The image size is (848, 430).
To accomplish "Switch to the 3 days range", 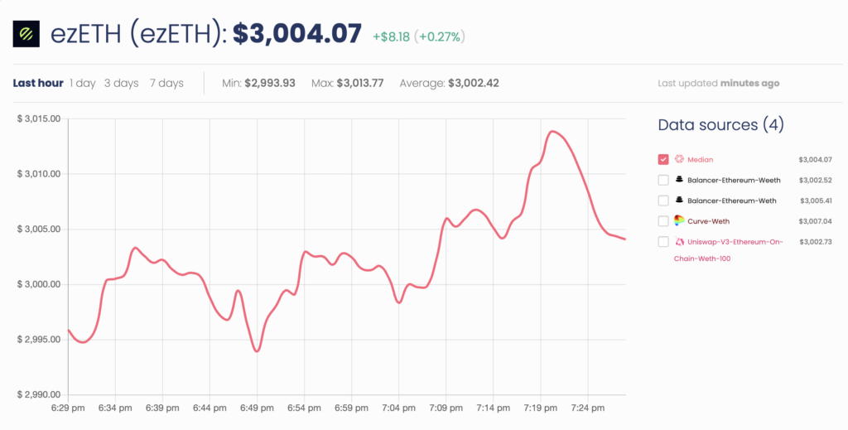I will click(122, 83).
